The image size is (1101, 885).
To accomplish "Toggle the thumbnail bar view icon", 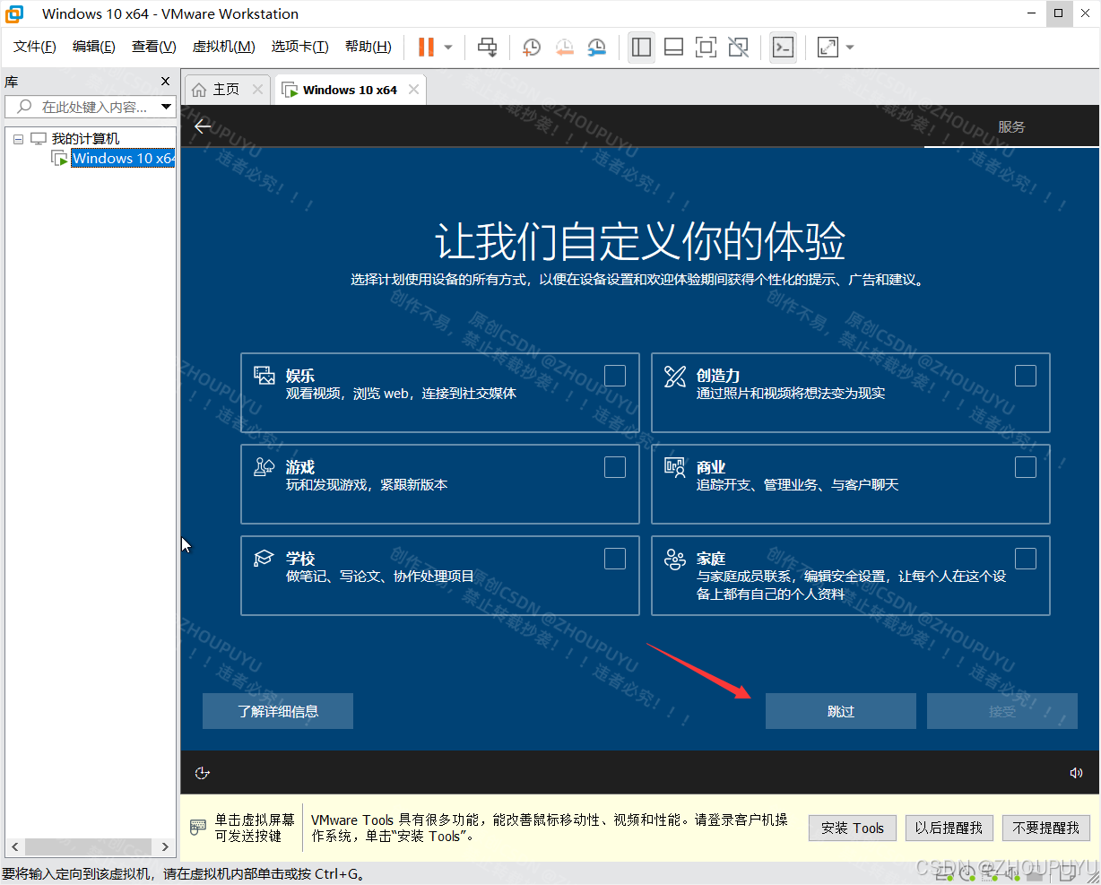I will [673, 47].
